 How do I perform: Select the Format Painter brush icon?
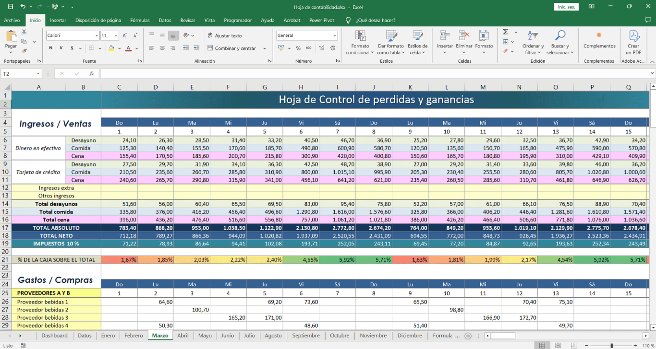[x=24, y=51]
